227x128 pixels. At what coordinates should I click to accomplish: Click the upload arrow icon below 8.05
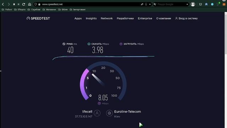click(x=99, y=103)
